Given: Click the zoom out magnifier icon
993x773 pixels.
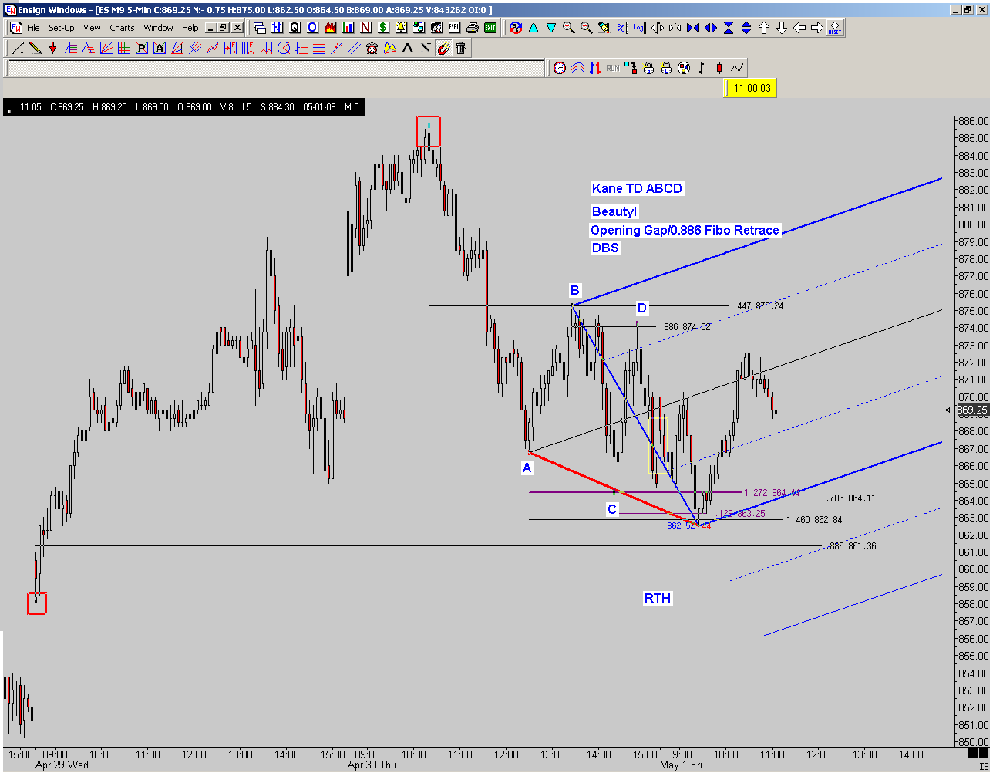Looking at the screenshot, I should (587, 28).
